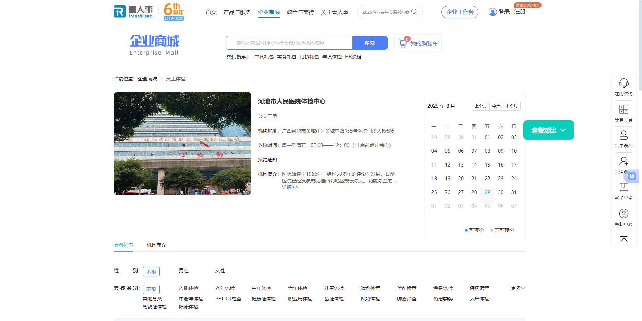This screenshot has width=642, height=321.
Task: Select 职业病体检 category filter
Action: [300, 299]
